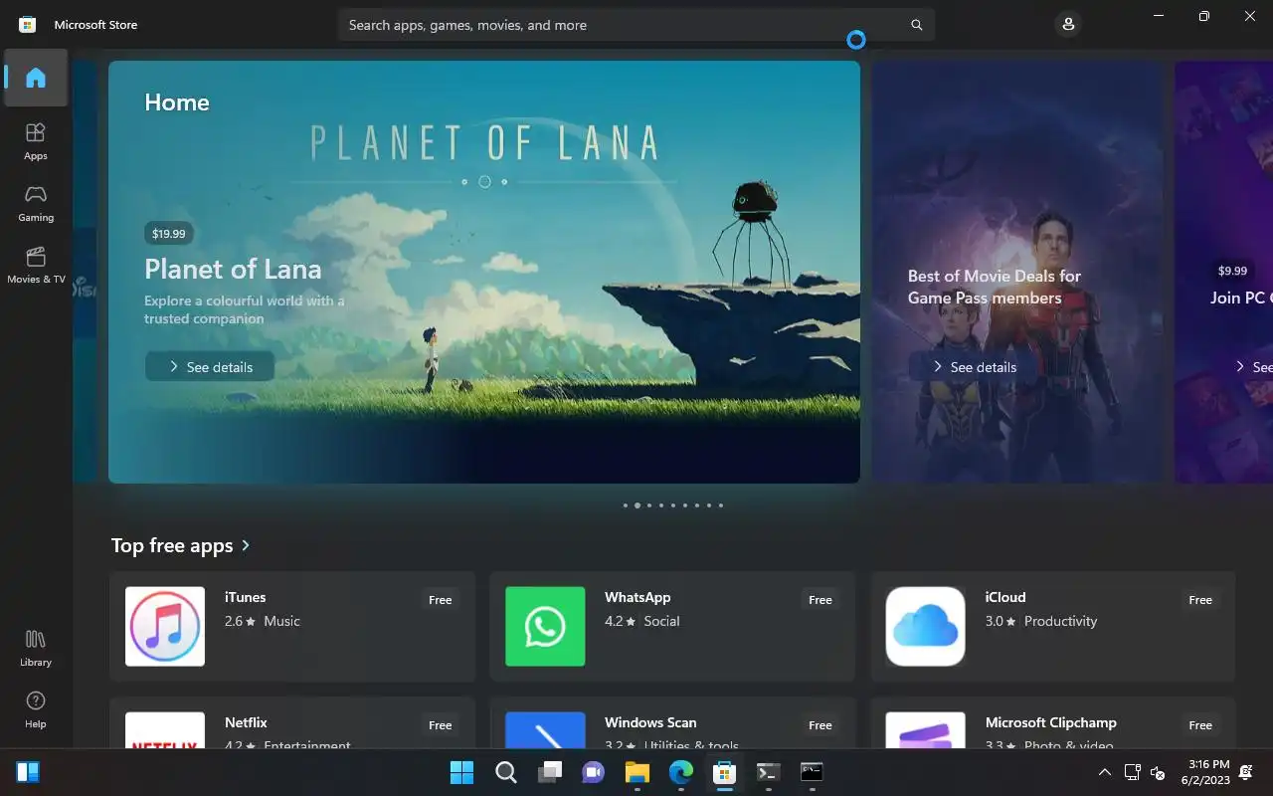Viewport: 1273px width, 796px height.
Task: Open the Home page in sidebar
Action: (x=36, y=78)
